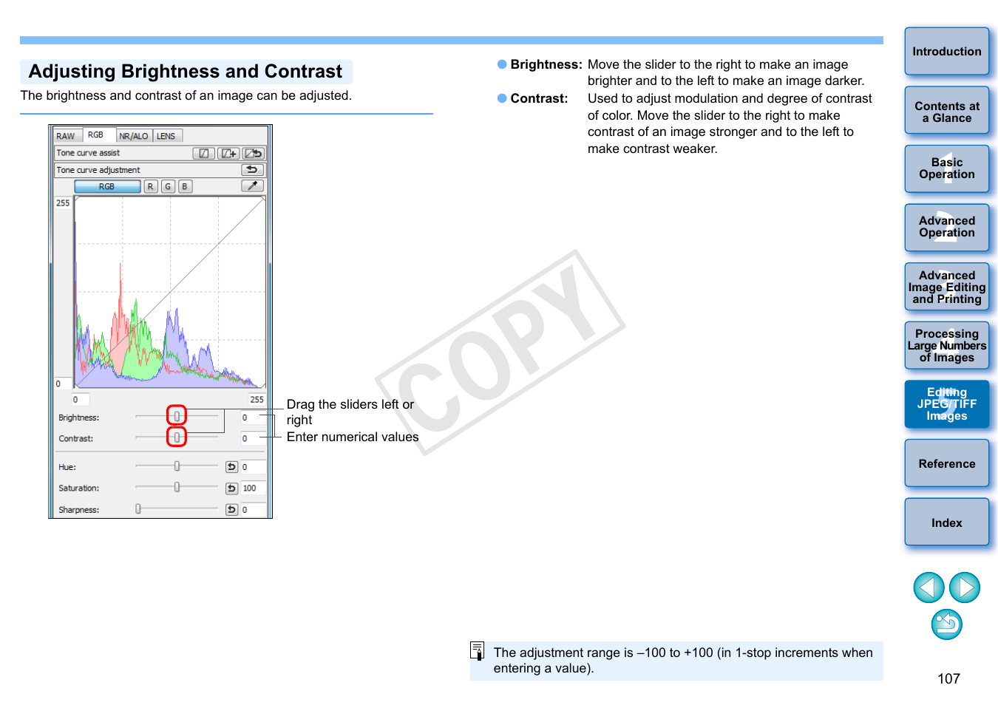Toggle the G channel button
This screenshot has height=705, width=998.
click(x=168, y=187)
